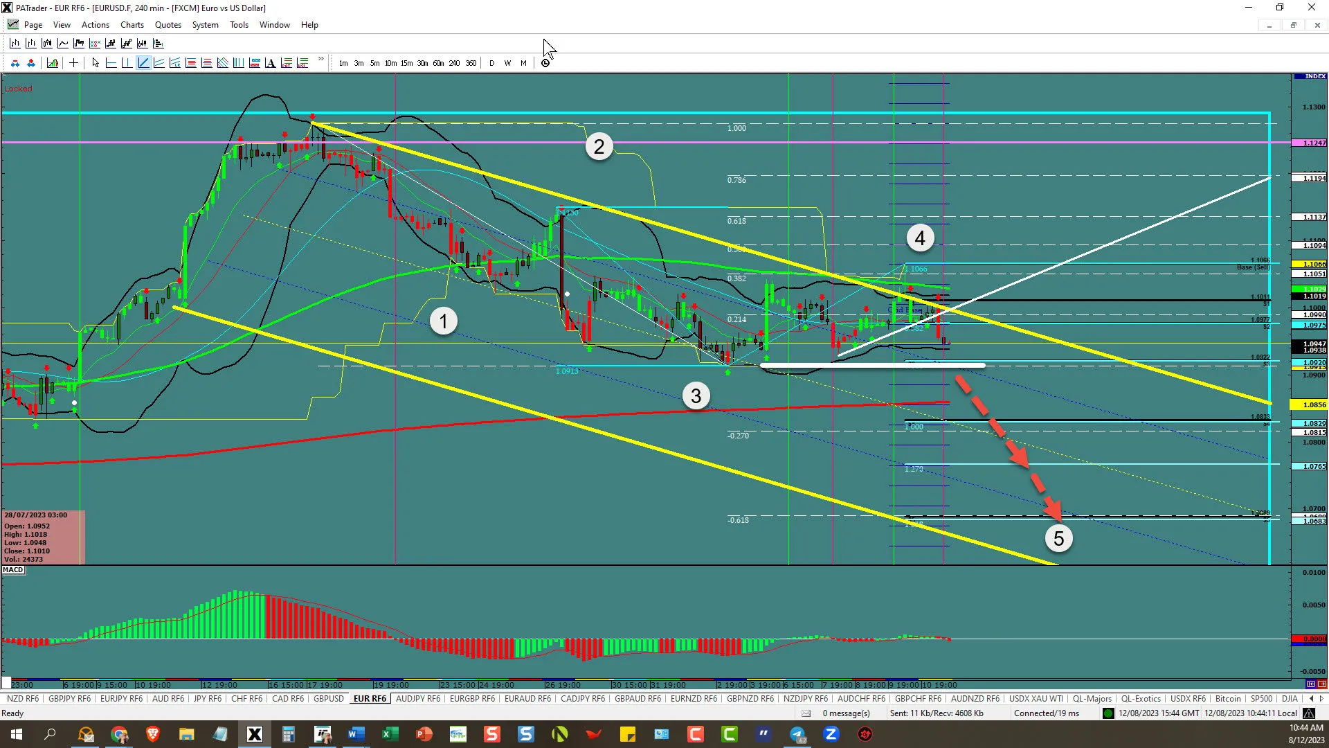Expand the drawing toolbar overflow chevron
Image resolution: width=1329 pixels, height=748 pixels.
321,60
